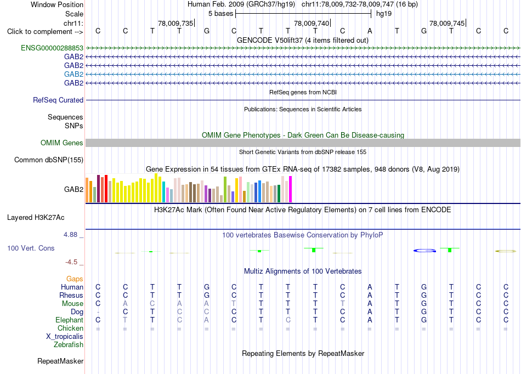This screenshot has height=374, width=521.
Task: Click the Dog row gap dash
Action: 98,312
